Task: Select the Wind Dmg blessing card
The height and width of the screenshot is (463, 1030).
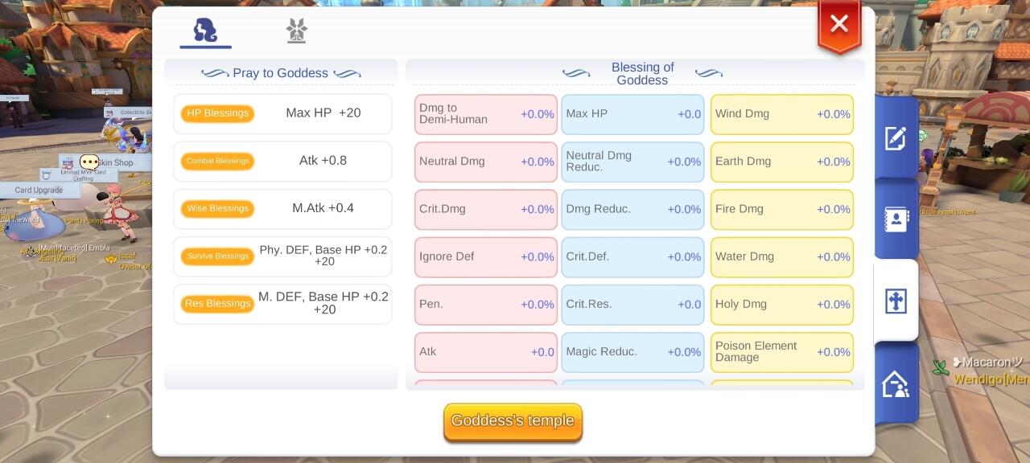Action: tap(782, 114)
